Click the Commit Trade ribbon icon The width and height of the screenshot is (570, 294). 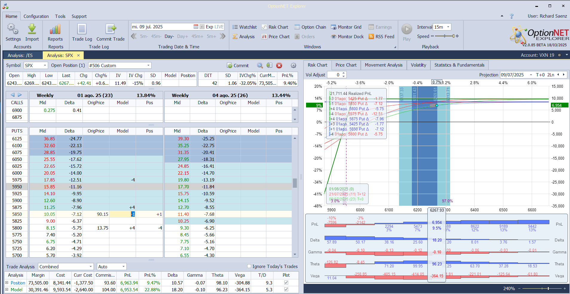coord(111,29)
